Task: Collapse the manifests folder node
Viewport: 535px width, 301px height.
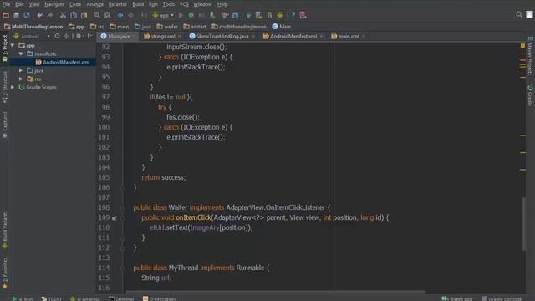Action: (21, 54)
